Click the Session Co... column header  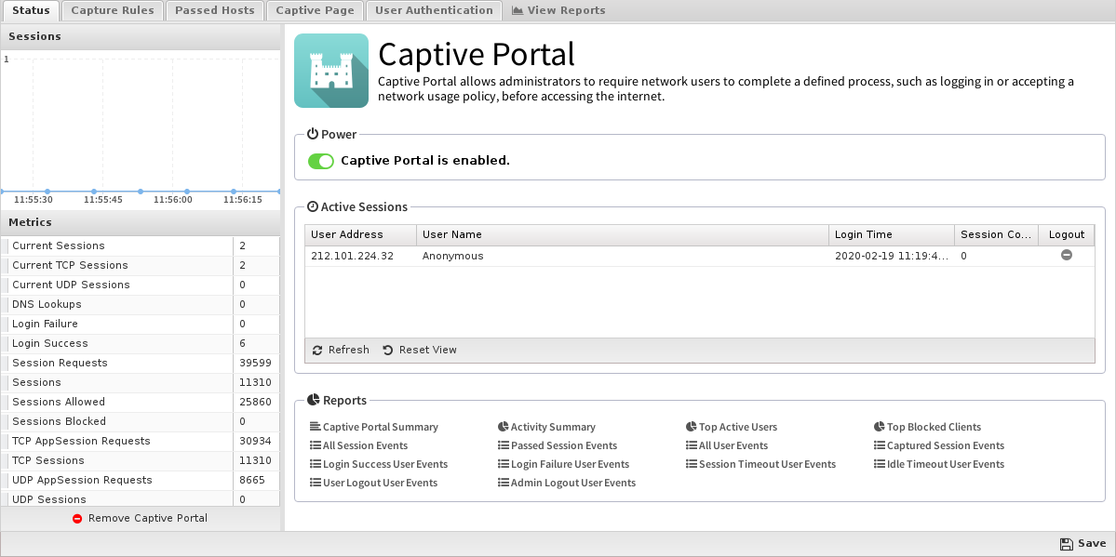point(997,234)
